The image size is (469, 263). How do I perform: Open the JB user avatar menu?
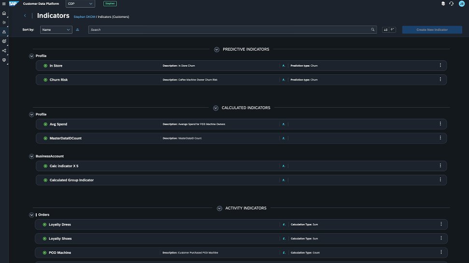coord(461,4)
